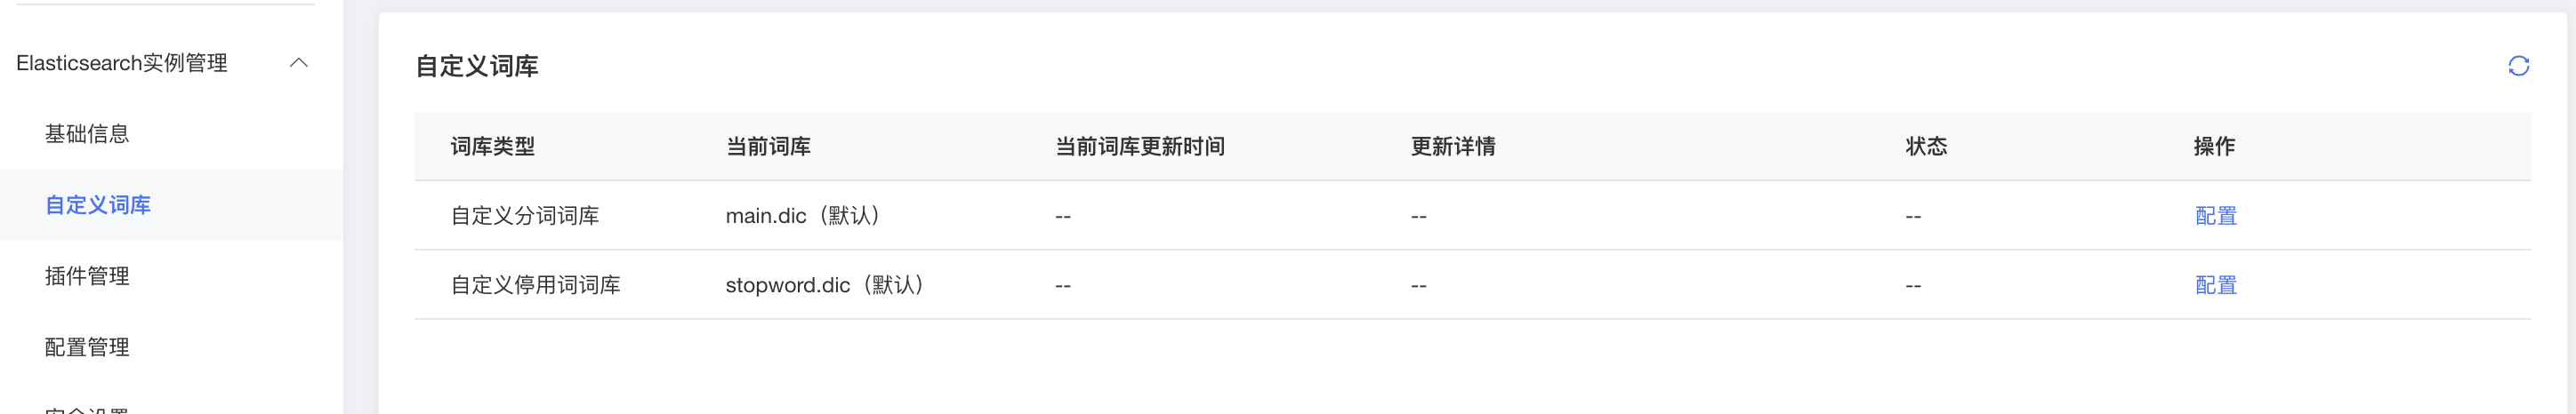This screenshot has width=2576, height=414.
Task: Click the 当前词库 column header
Action: [x=768, y=147]
